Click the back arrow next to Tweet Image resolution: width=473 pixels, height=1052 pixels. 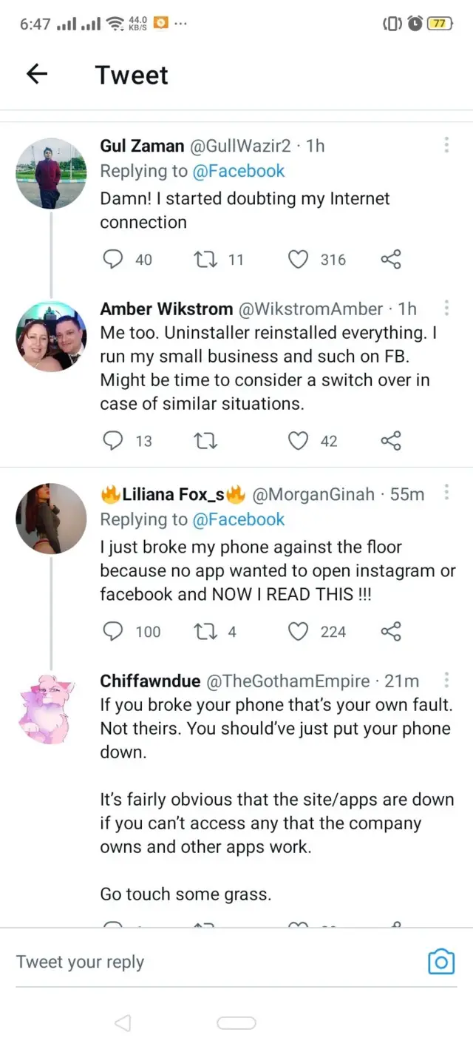click(x=36, y=74)
